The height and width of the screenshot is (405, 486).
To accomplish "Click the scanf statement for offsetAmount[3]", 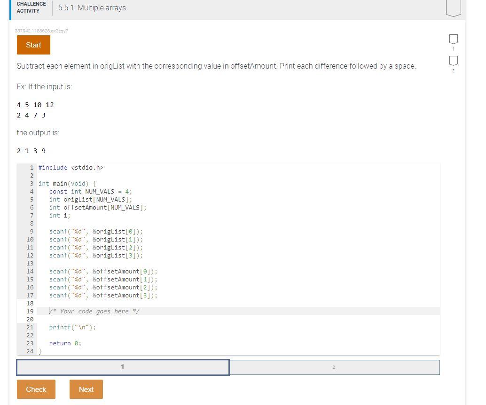I will point(103,295).
